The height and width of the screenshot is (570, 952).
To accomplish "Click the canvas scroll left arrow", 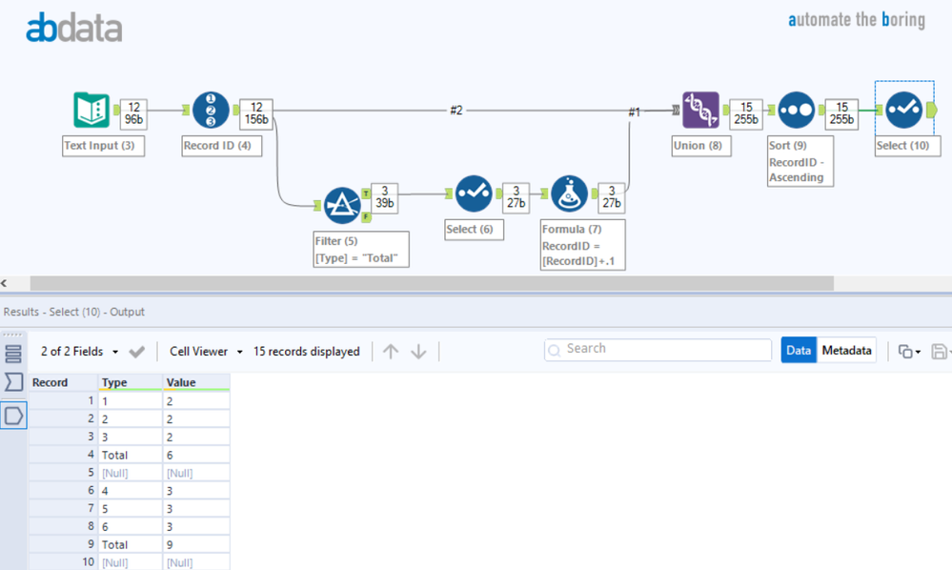I will [x=4, y=283].
